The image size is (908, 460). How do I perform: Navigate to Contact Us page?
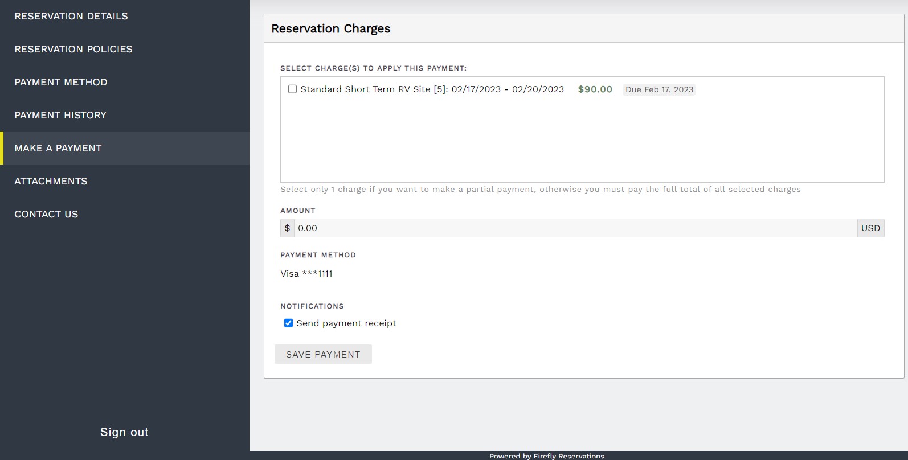[46, 214]
